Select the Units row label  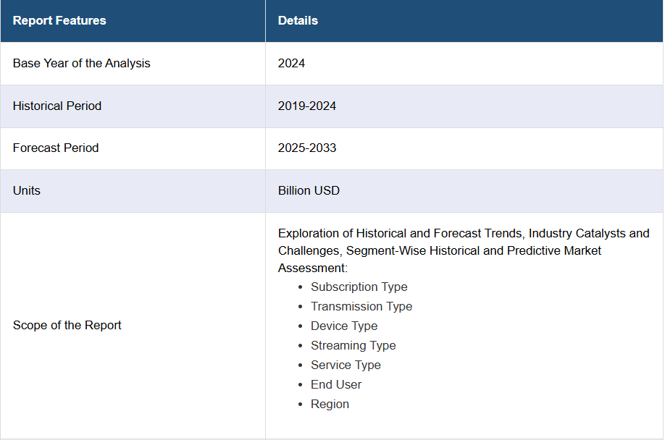pos(26,190)
